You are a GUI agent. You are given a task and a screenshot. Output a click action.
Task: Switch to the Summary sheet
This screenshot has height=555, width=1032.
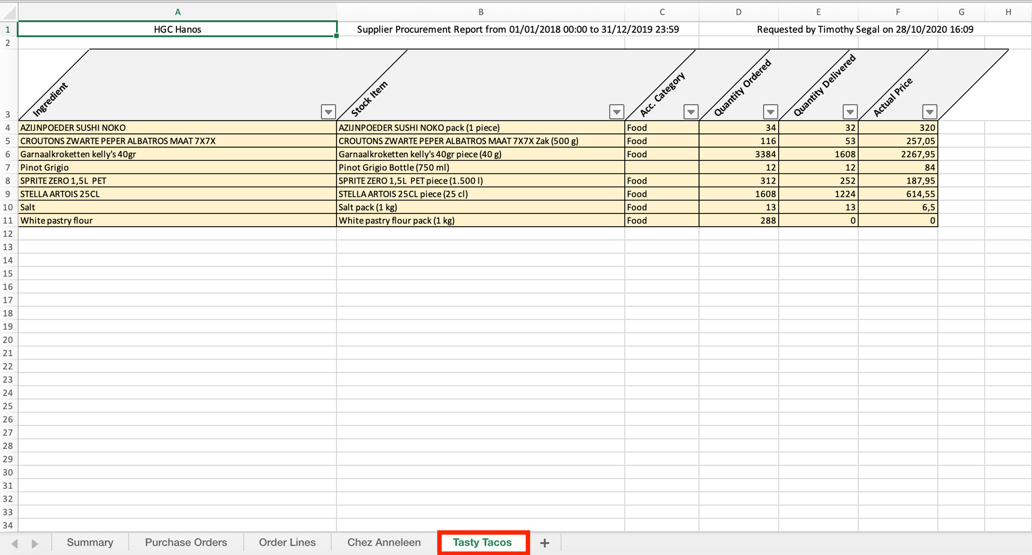tap(90, 542)
